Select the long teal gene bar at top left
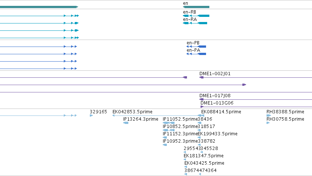312x176 pixels. pyautogui.click(x=39, y=7)
